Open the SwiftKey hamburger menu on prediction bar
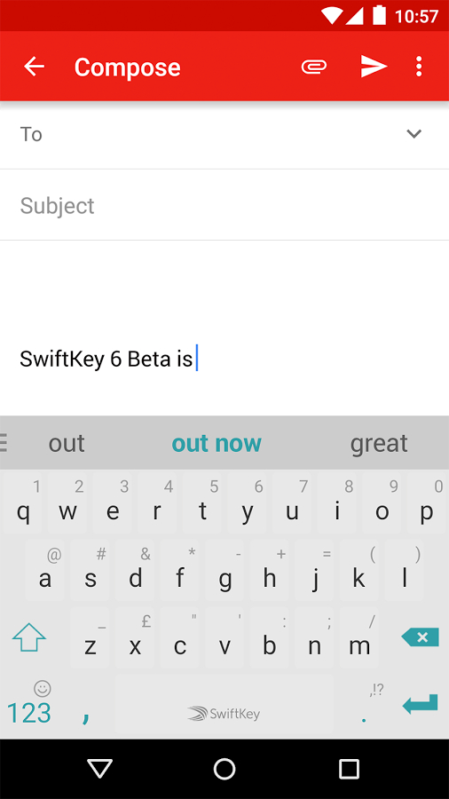This screenshot has height=799, width=449. pos(4,443)
